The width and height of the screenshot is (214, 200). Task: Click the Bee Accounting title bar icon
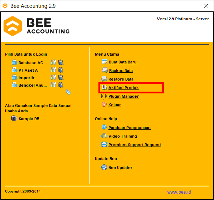tap(5, 6)
